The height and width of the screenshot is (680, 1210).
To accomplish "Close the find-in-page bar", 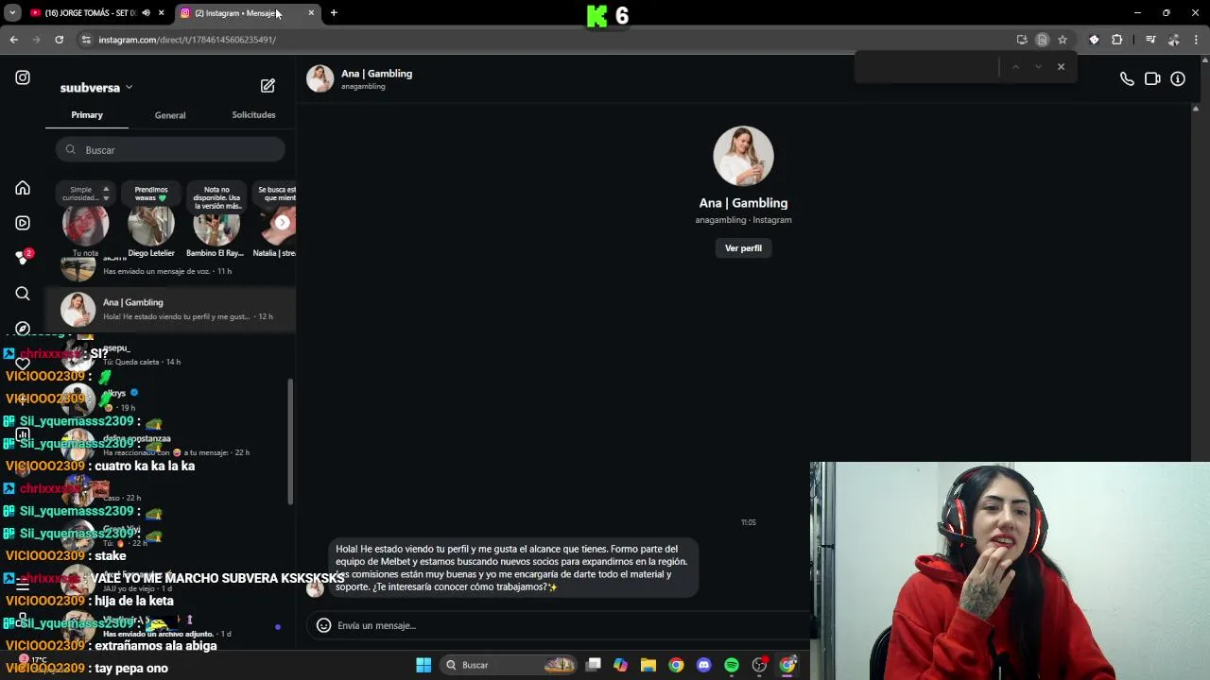I will 1061,66.
